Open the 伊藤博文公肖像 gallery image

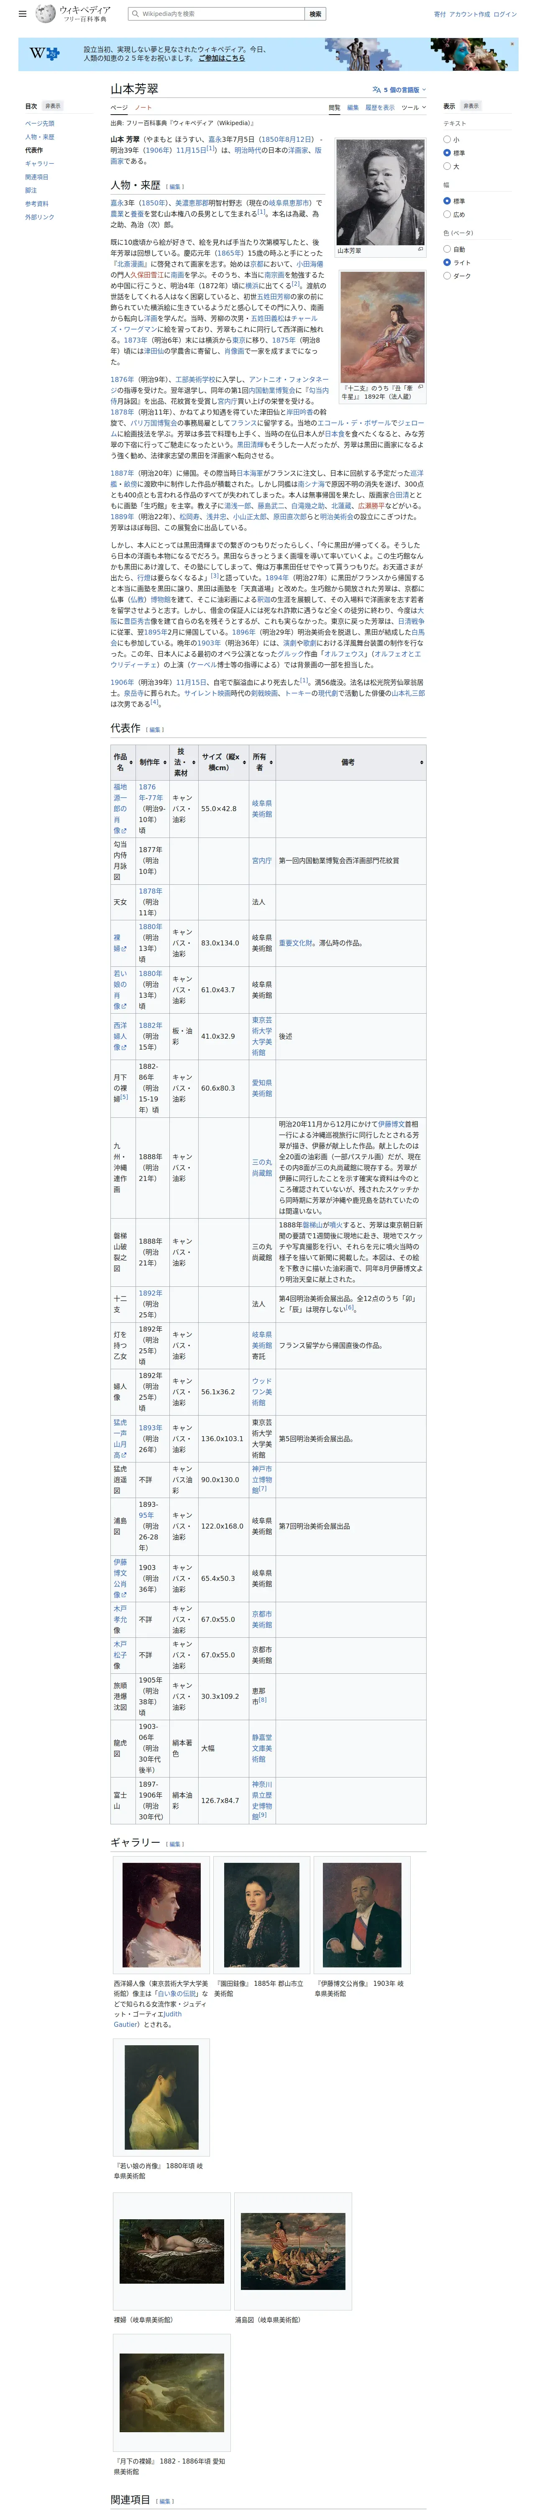pyautogui.click(x=362, y=1916)
